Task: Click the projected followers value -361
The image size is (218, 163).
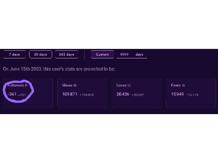Action: pyautogui.click(x=12, y=94)
